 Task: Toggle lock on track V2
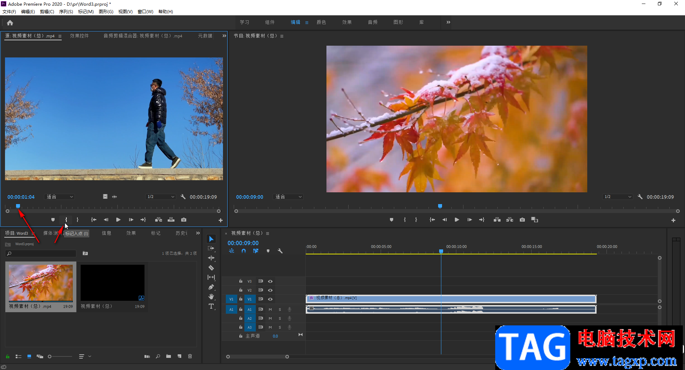pyautogui.click(x=241, y=290)
